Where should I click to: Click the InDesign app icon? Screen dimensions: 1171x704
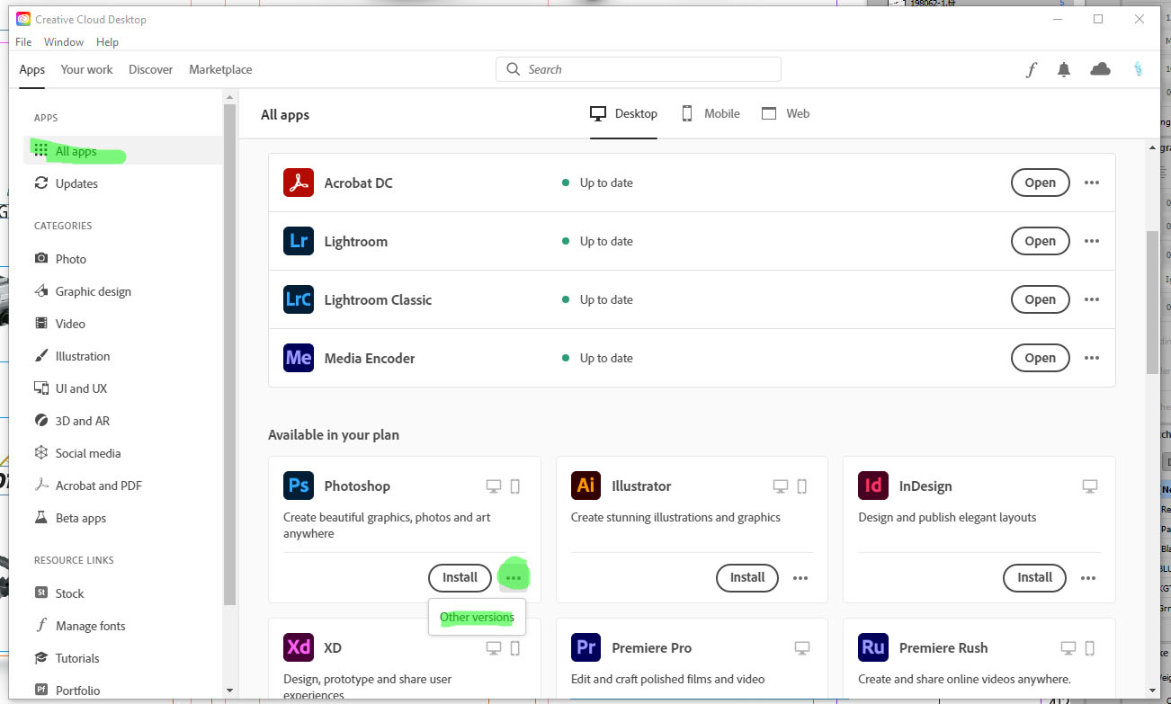click(x=873, y=486)
